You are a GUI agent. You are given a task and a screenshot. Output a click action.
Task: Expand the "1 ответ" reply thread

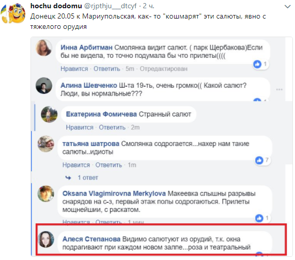[88, 177]
